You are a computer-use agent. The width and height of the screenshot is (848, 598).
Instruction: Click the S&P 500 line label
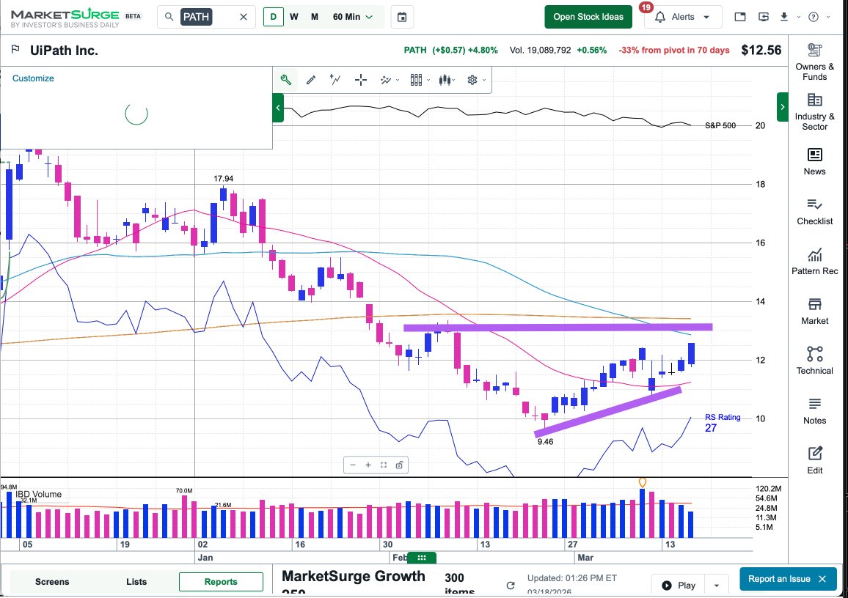pyautogui.click(x=720, y=125)
